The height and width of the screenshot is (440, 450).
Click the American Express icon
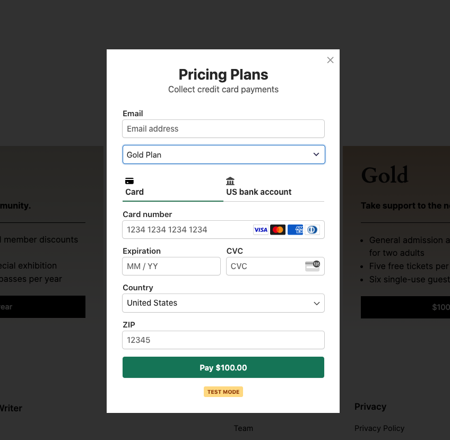pos(295,230)
